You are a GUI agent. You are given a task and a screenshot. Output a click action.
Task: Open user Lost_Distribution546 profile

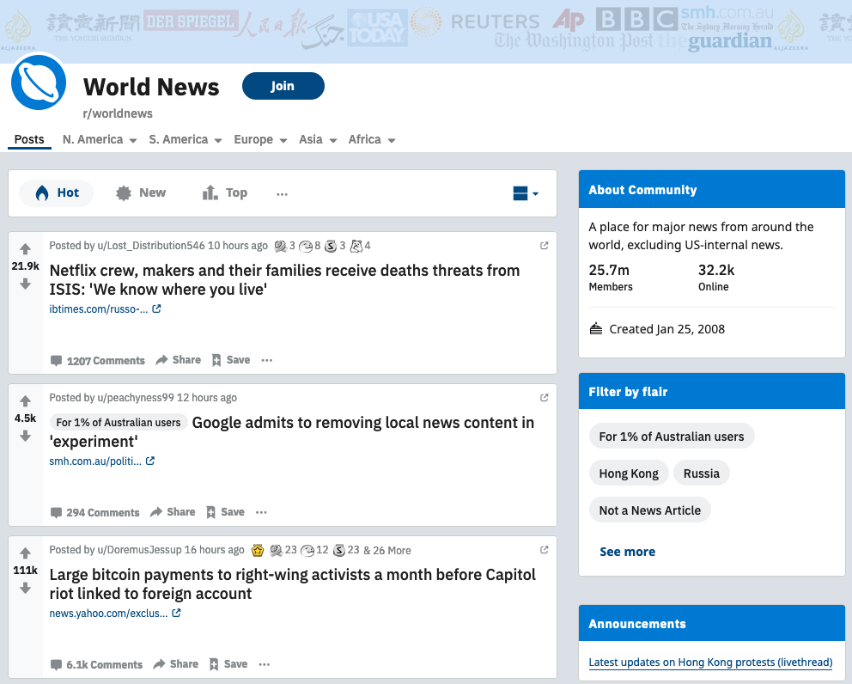pyautogui.click(x=151, y=246)
